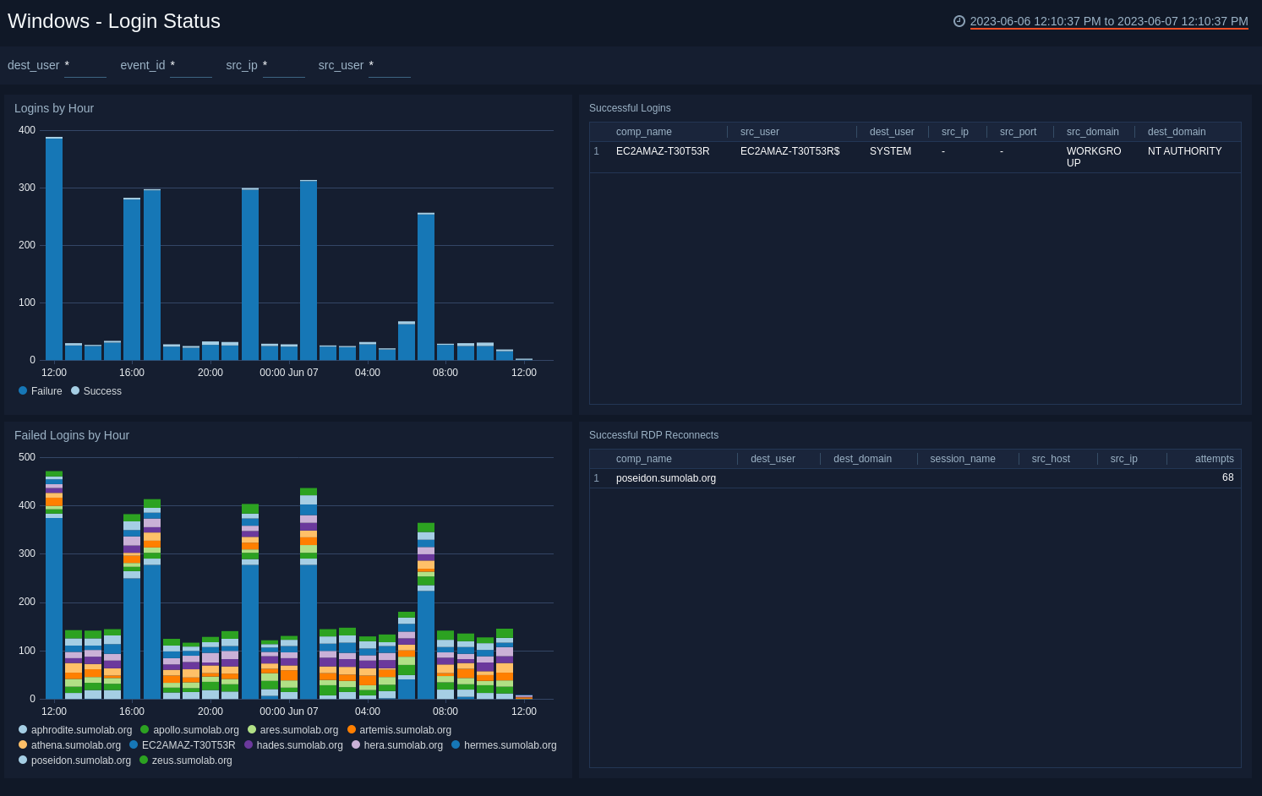Image resolution: width=1262 pixels, height=796 pixels.
Task: Toggle EC2AMAZ-T30T53R legend entry in Failed Logins
Action: tap(183, 745)
